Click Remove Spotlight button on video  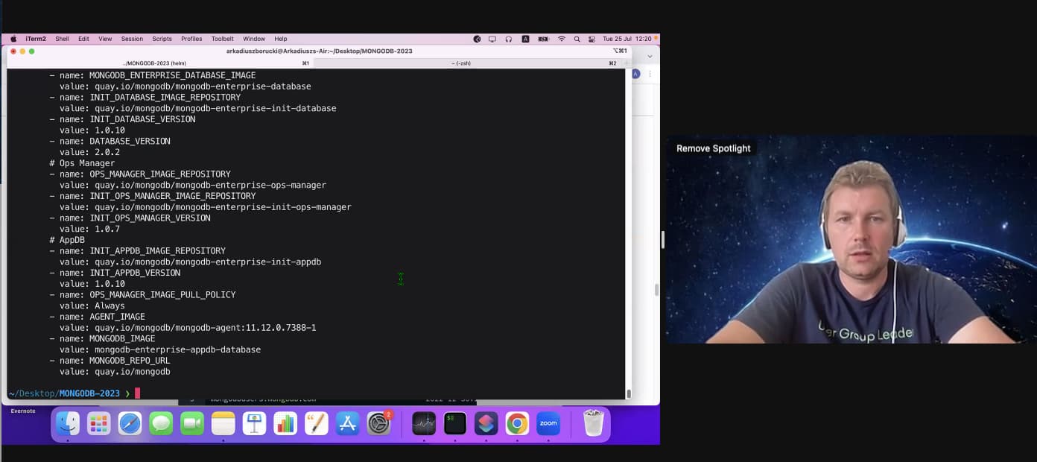coord(713,148)
